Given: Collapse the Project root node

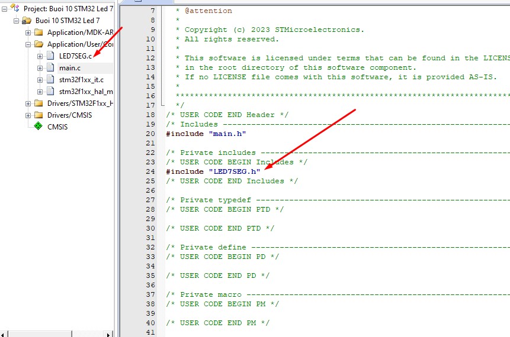Looking at the screenshot, I should tap(5, 8).
